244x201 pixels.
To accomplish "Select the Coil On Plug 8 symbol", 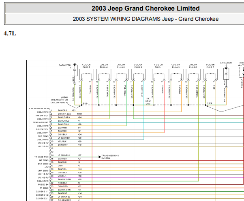I will click(138, 75).
